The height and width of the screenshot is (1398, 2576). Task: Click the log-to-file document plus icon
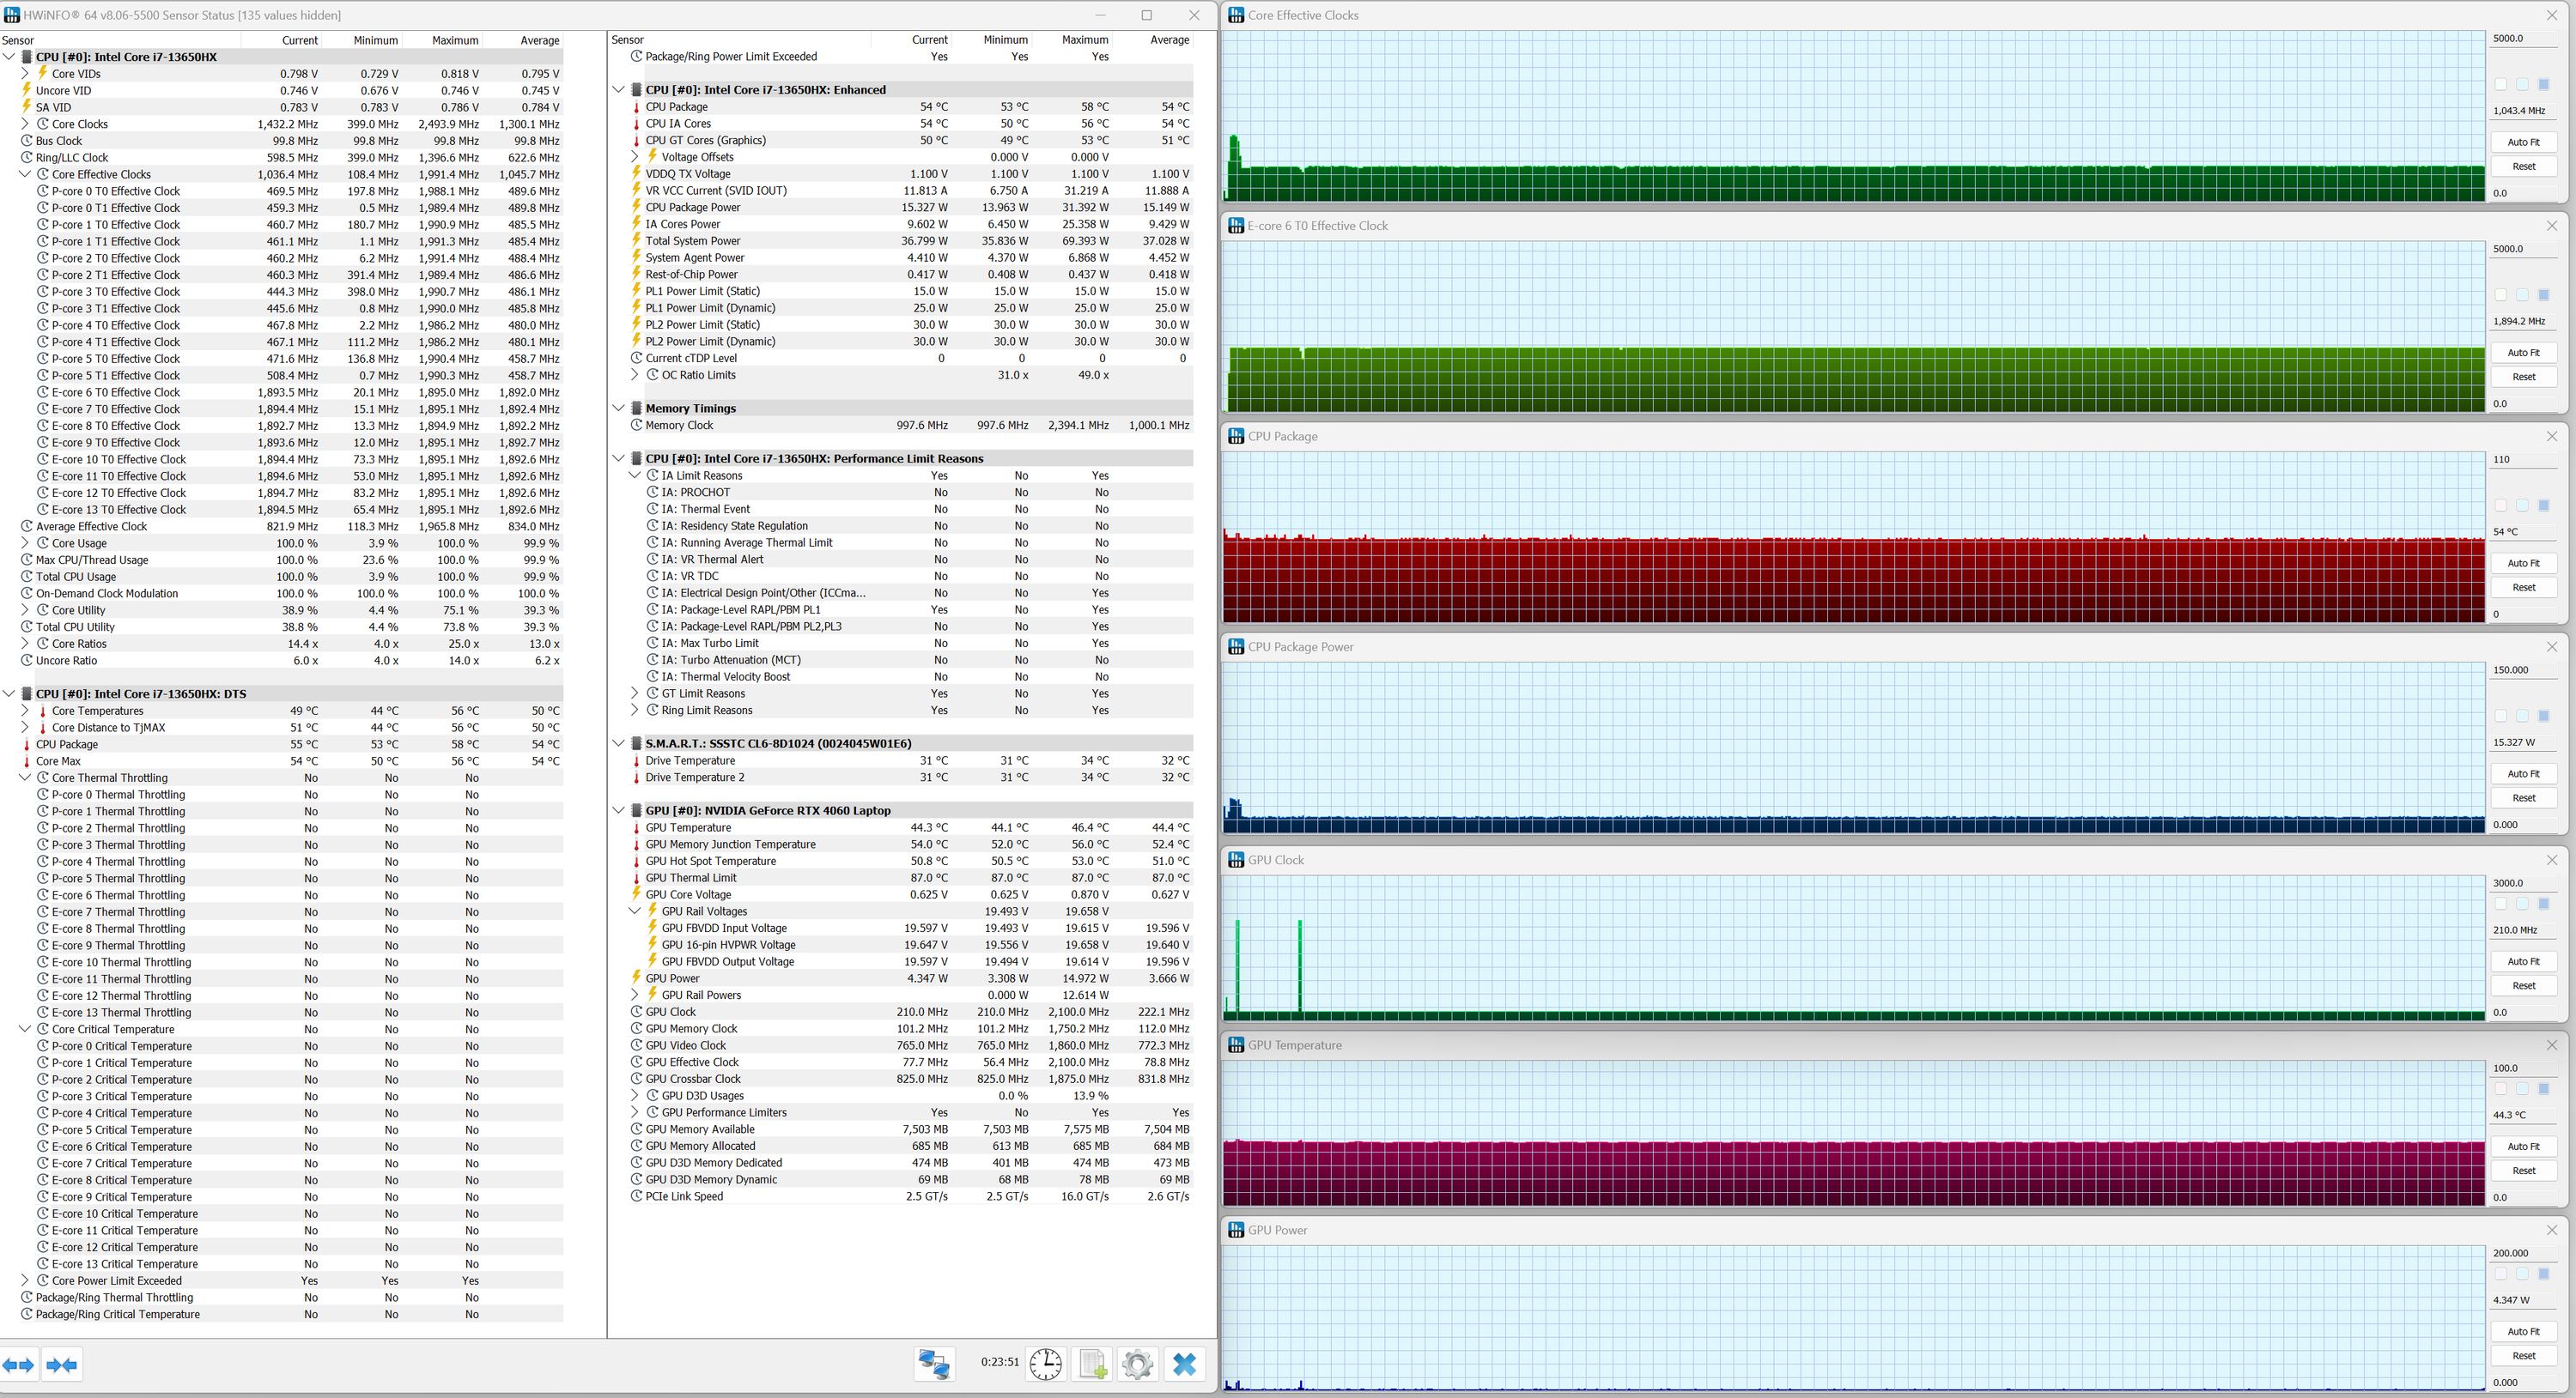click(1092, 1364)
